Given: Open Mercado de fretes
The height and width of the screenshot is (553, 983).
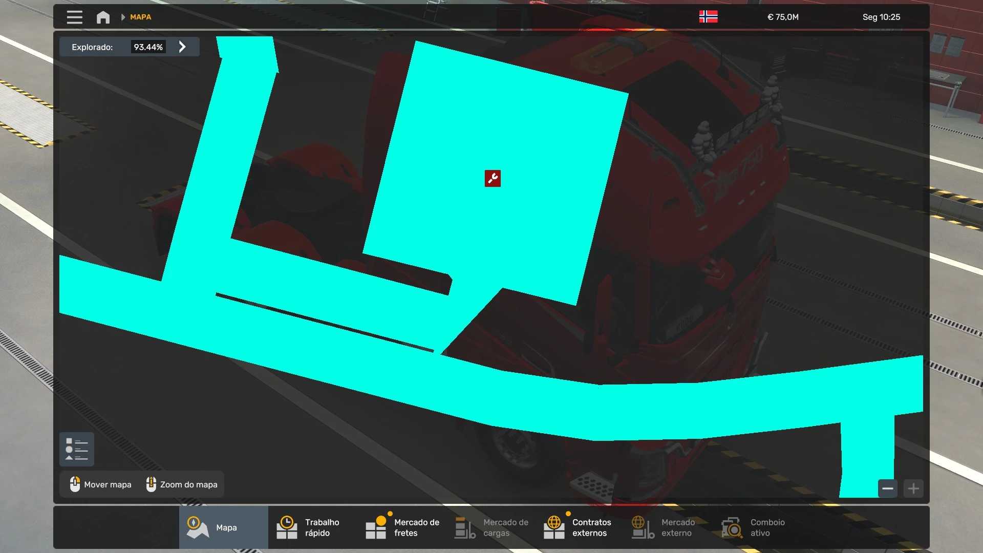Looking at the screenshot, I should tap(402, 527).
